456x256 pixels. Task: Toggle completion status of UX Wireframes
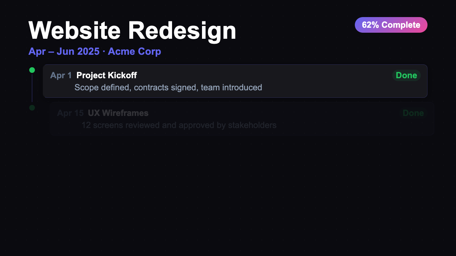[x=413, y=113]
